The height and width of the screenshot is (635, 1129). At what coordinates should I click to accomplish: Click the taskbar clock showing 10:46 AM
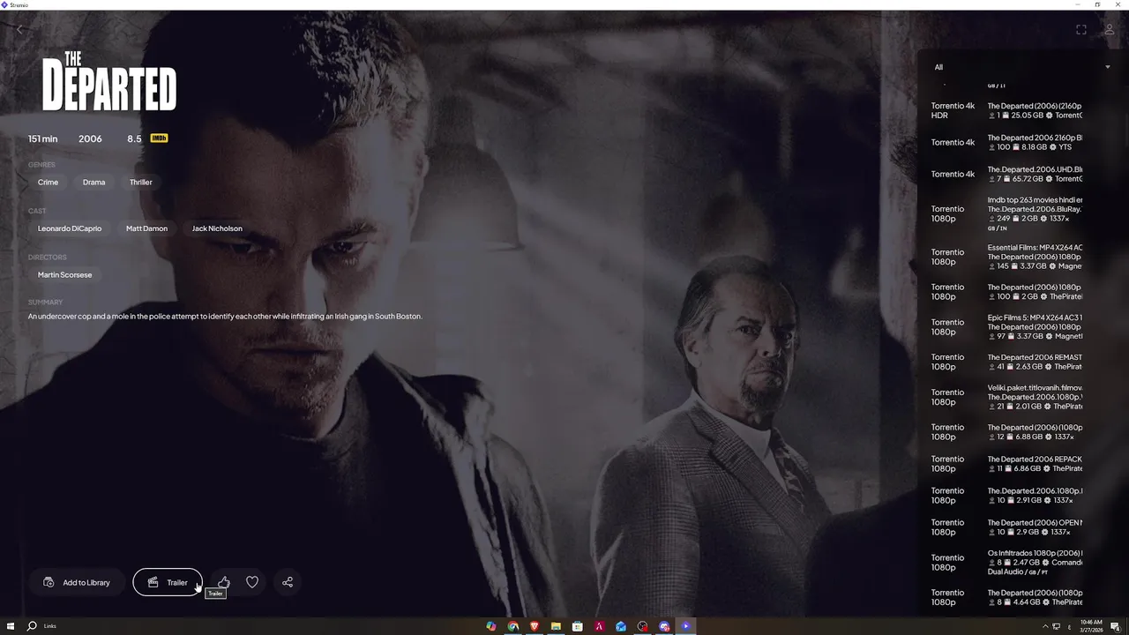coord(1091,626)
